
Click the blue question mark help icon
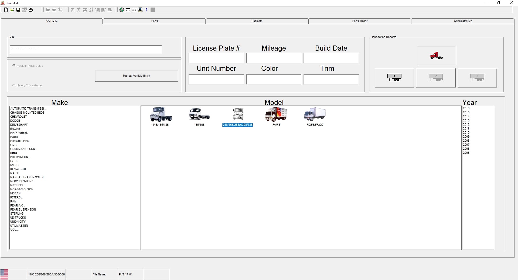click(x=146, y=10)
